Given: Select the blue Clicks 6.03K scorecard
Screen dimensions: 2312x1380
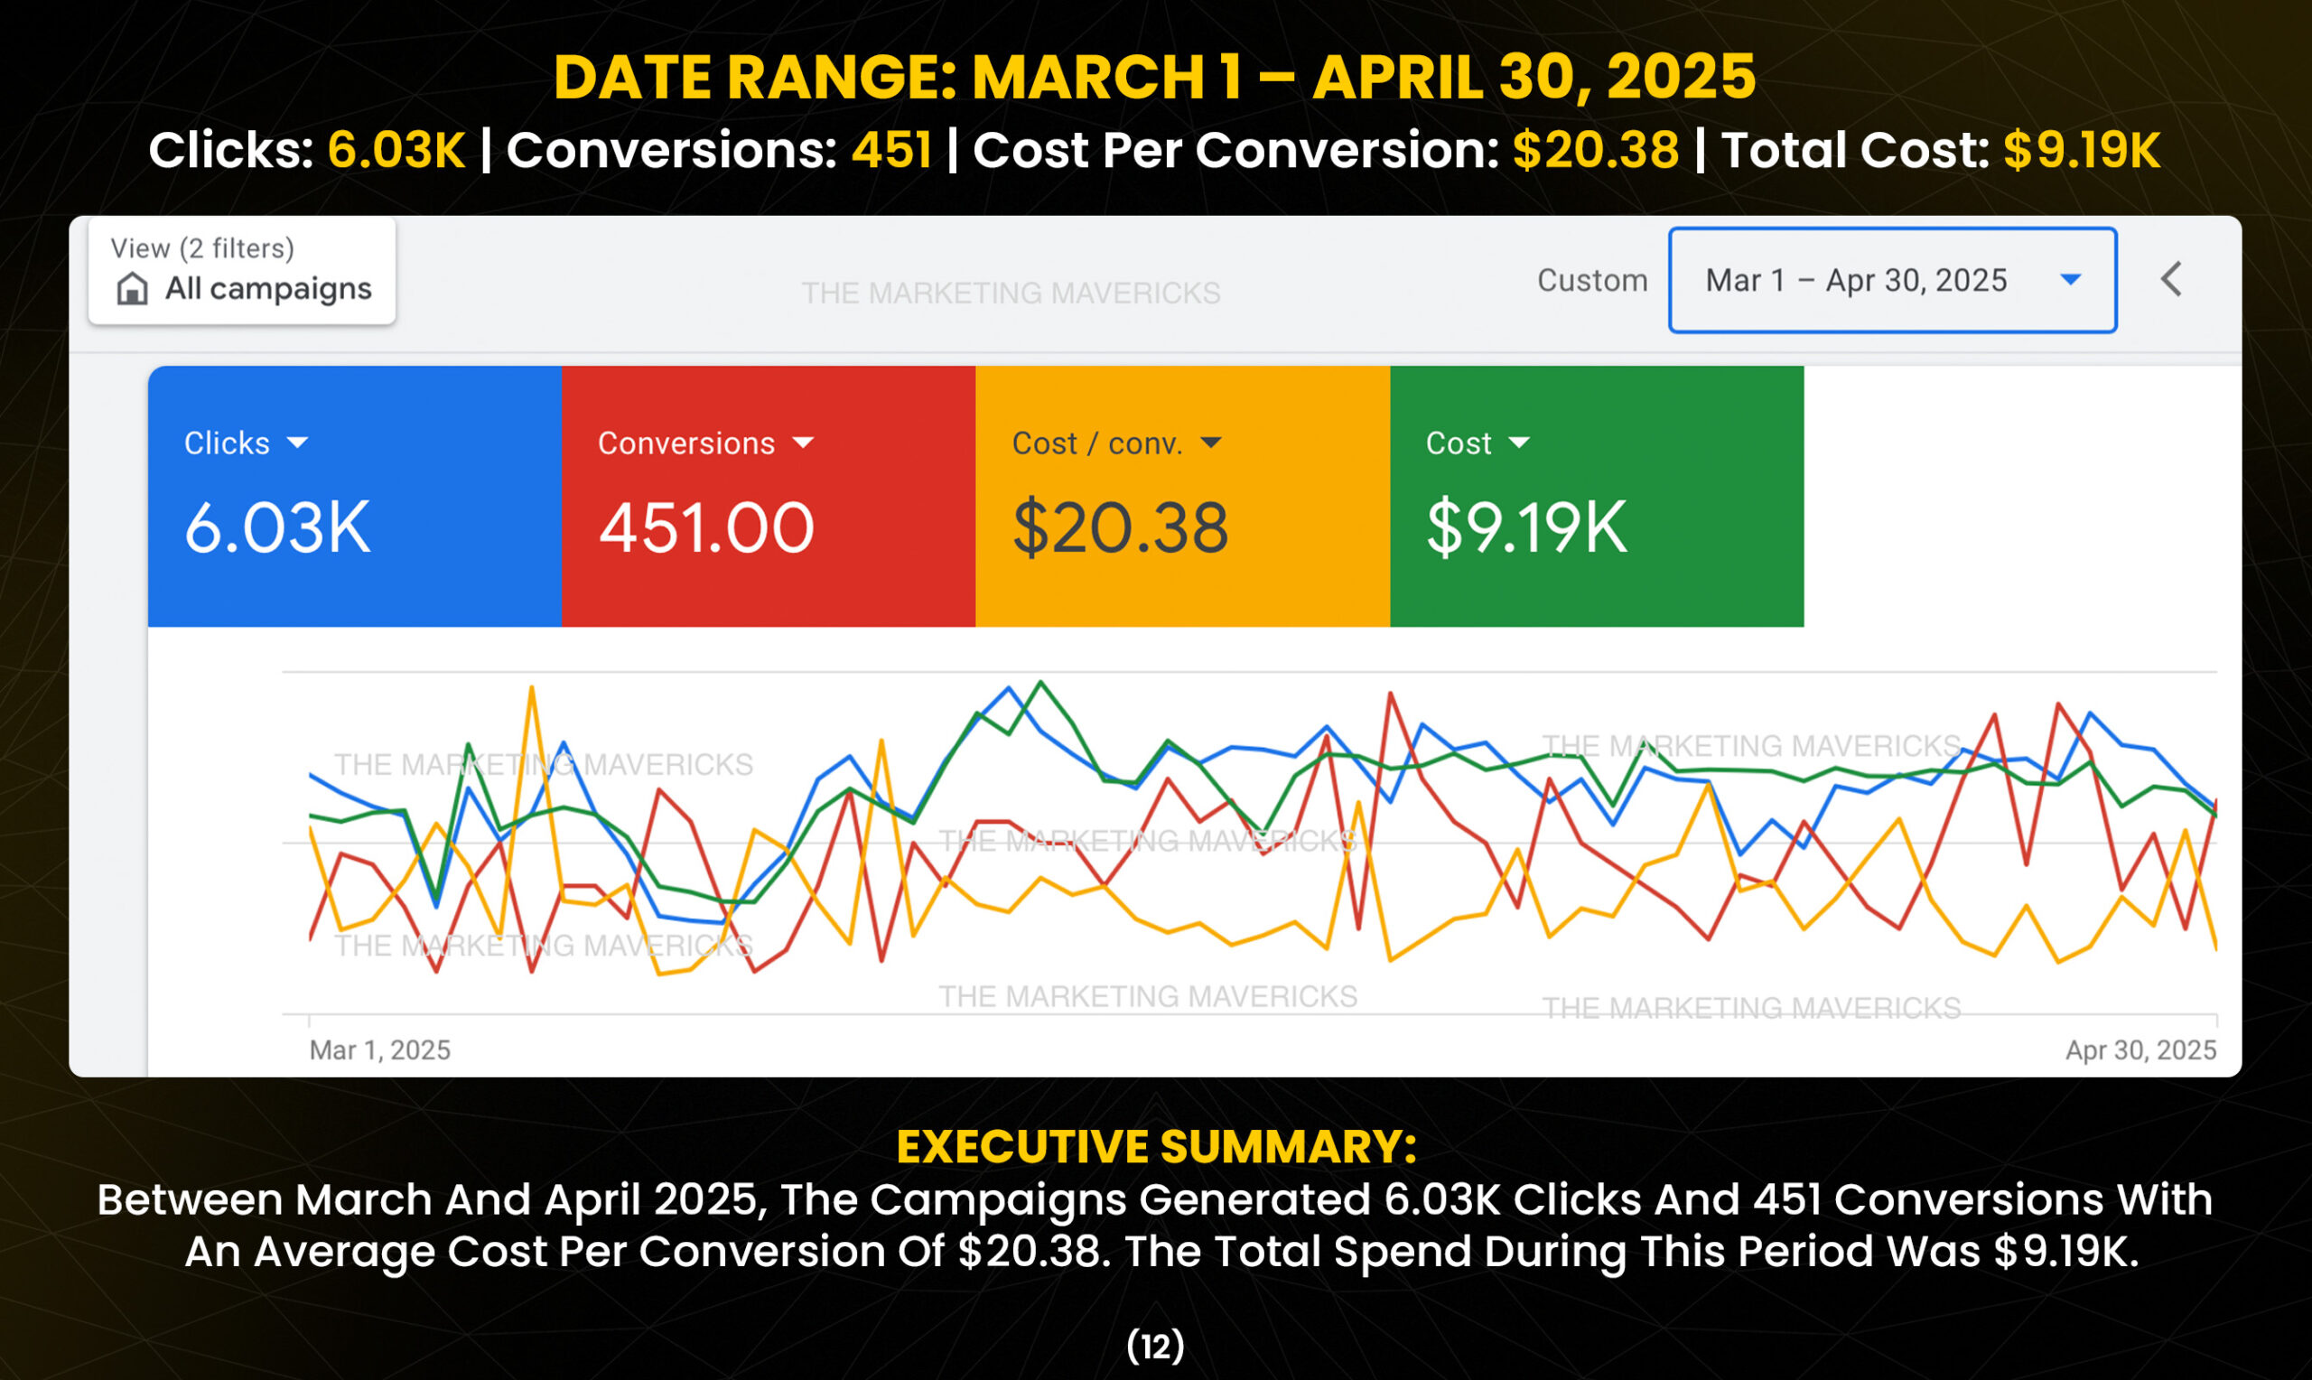Looking at the screenshot, I should 355,496.
